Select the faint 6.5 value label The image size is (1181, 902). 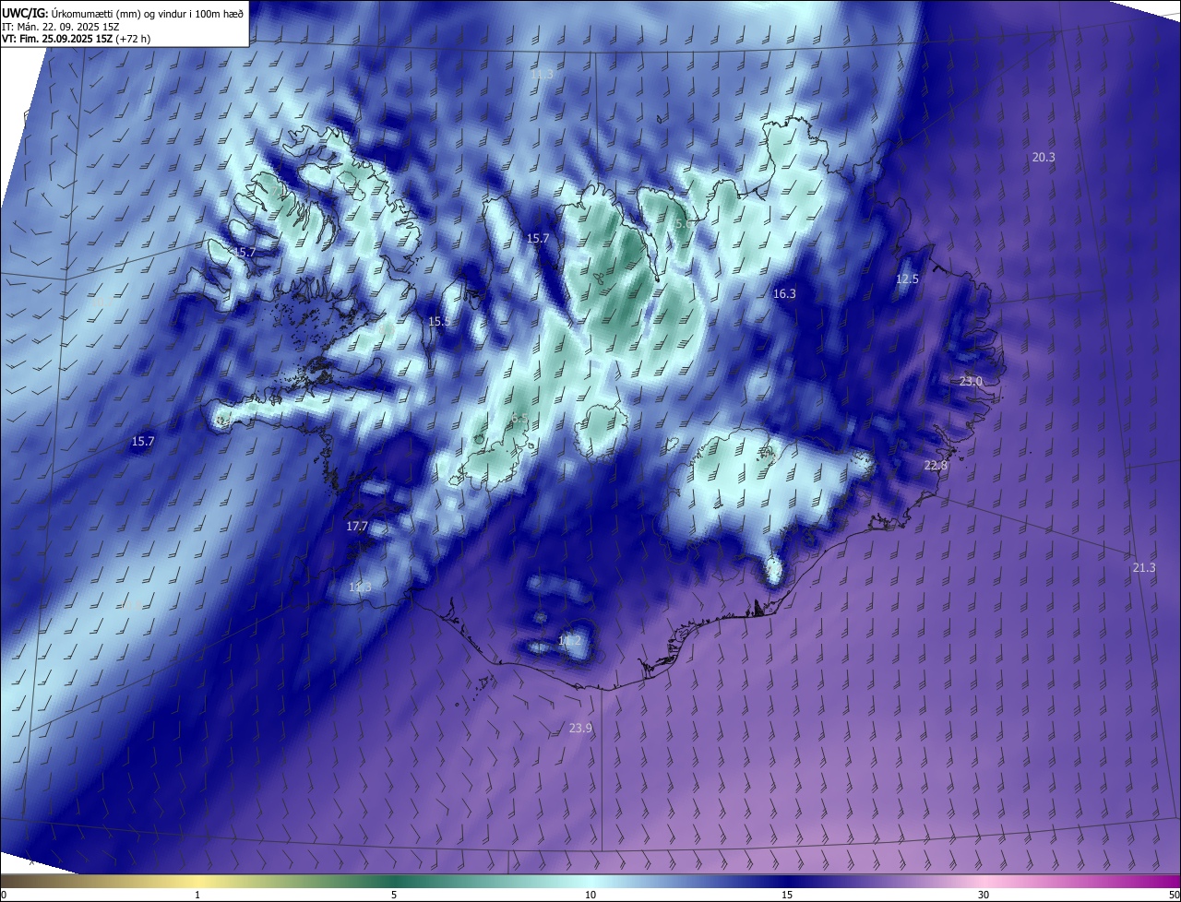click(x=519, y=419)
